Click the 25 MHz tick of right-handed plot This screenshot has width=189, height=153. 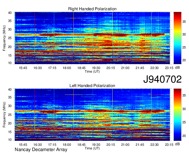[x=10, y=38]
